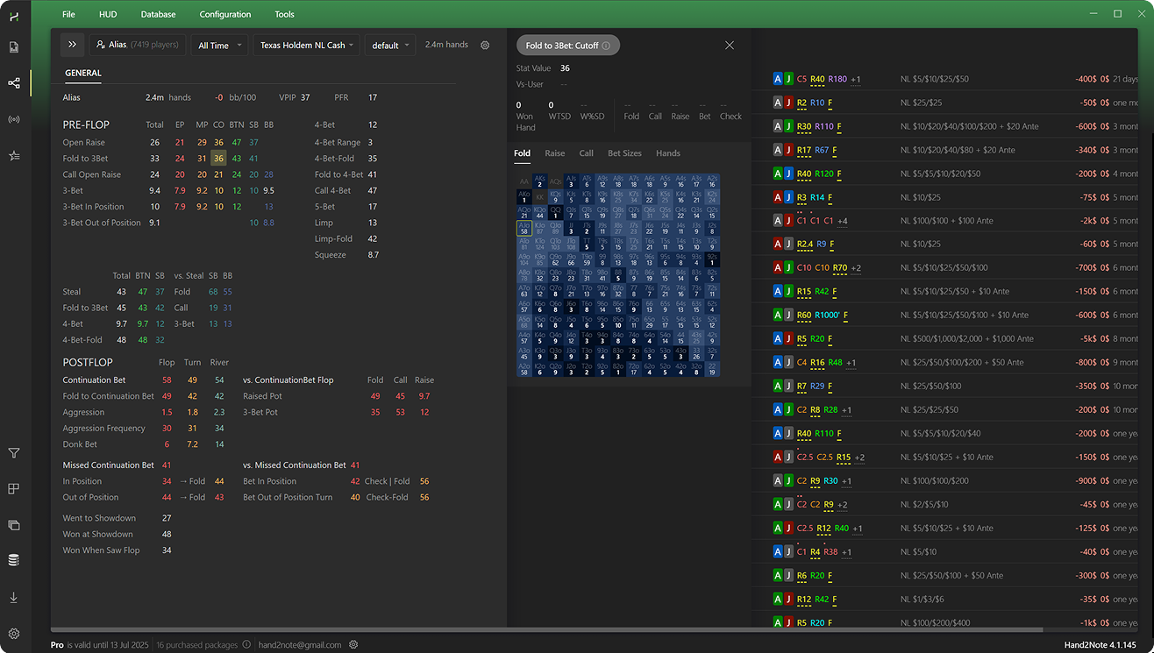Image resolution: width=1154 pixels, height=653 pixels.
Task: Open the Database menu
Action: 158,14
